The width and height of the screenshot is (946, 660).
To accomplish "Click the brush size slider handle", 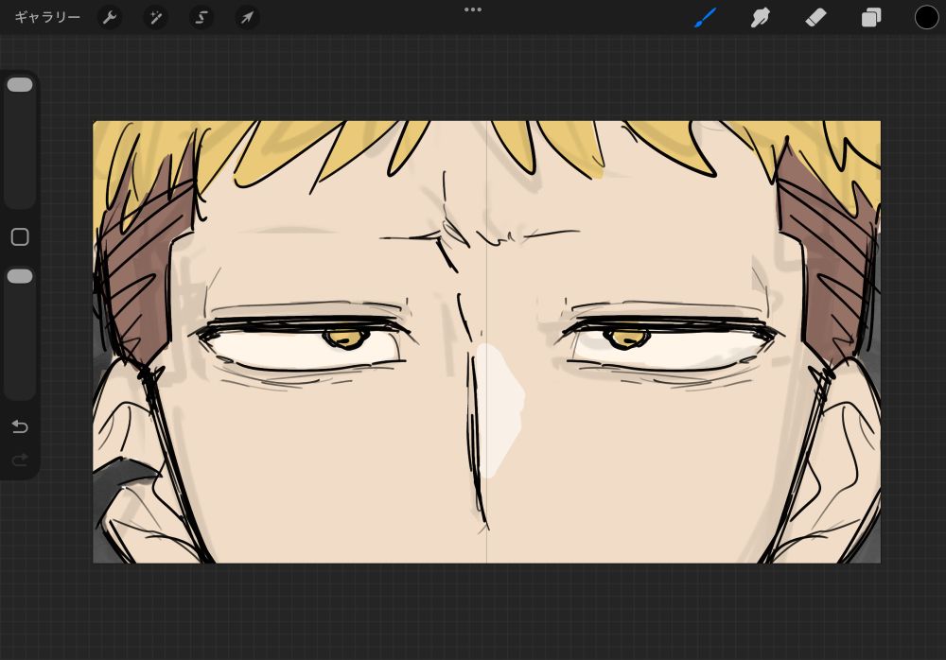I will pyautogui.click(x=20, y=84).
